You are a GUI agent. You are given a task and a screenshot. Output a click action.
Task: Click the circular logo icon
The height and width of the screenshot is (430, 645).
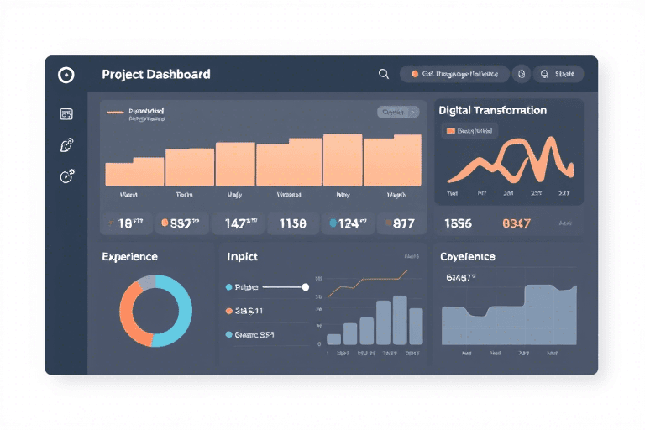coord(66,75)
